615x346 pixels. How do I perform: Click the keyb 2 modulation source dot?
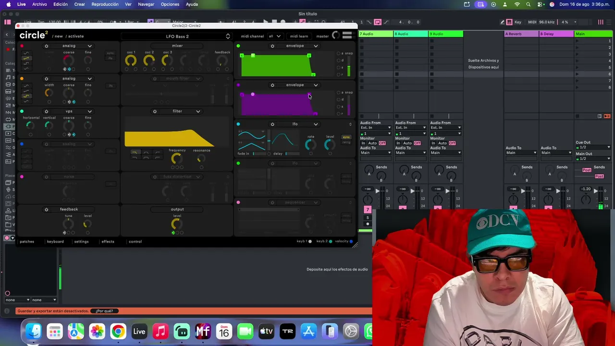click(330, 241)
